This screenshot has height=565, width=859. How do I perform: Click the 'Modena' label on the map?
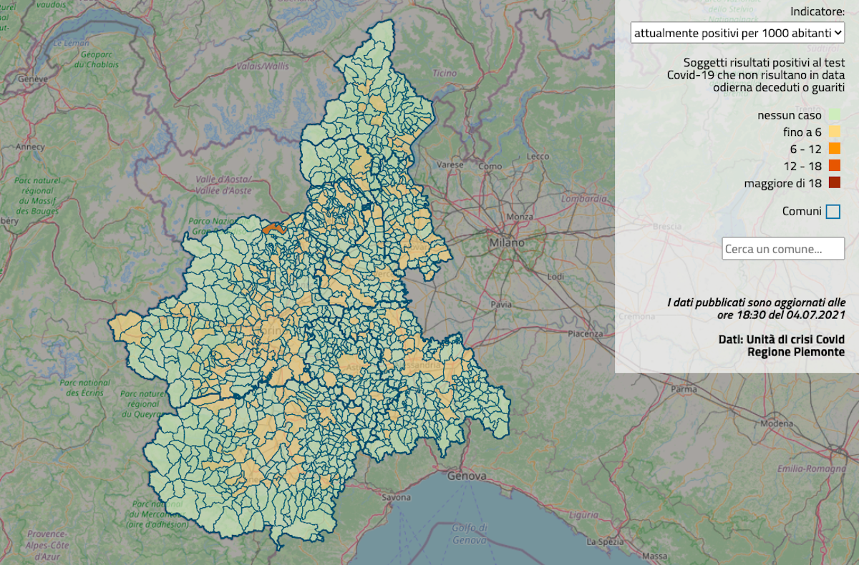pos(777,423)
